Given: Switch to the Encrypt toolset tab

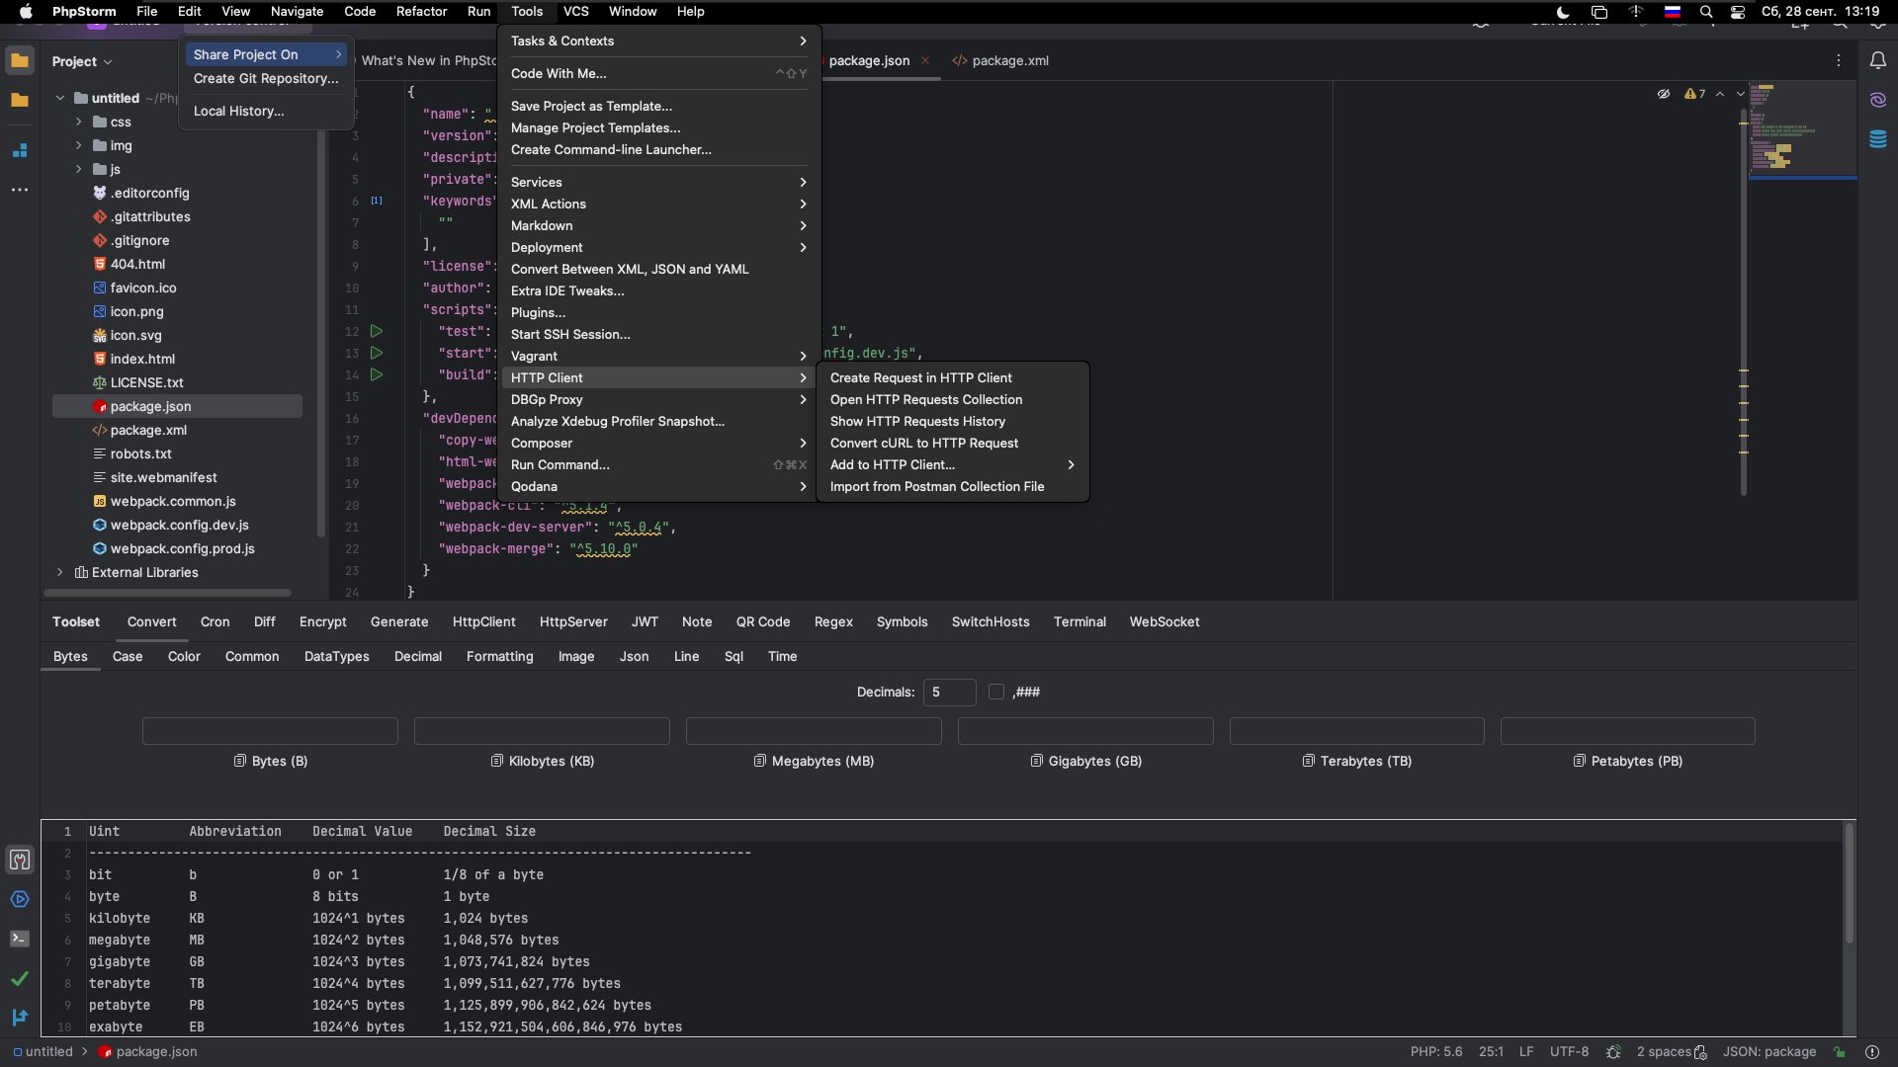Looking at the screenshot, I should (322, 621).
